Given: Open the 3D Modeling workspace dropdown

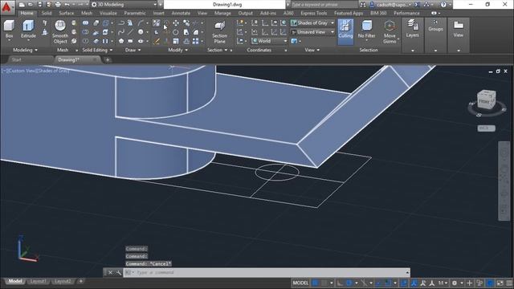Looking at the screenshot, I should point(124,5).
